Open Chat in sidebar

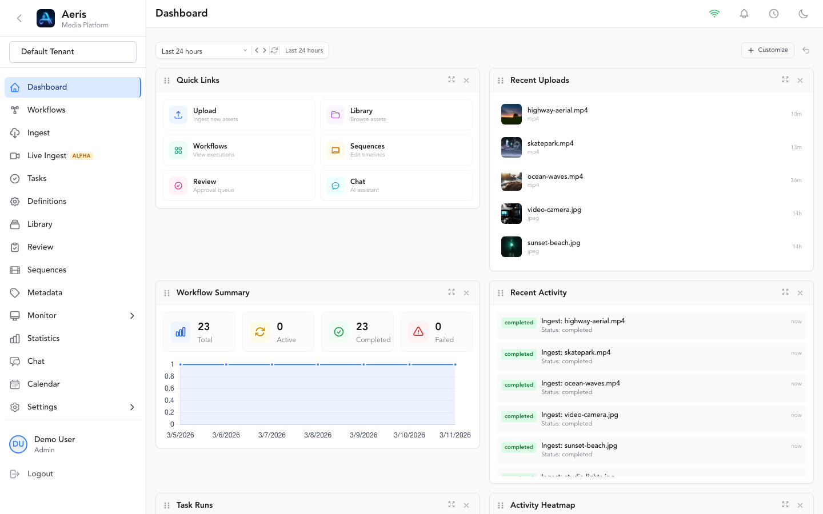coord(73,362)
